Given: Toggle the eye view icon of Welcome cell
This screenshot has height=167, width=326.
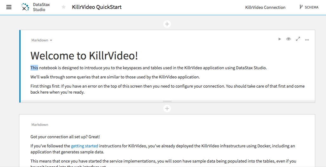Looking at the screenshot, I should tap(288, 39).
